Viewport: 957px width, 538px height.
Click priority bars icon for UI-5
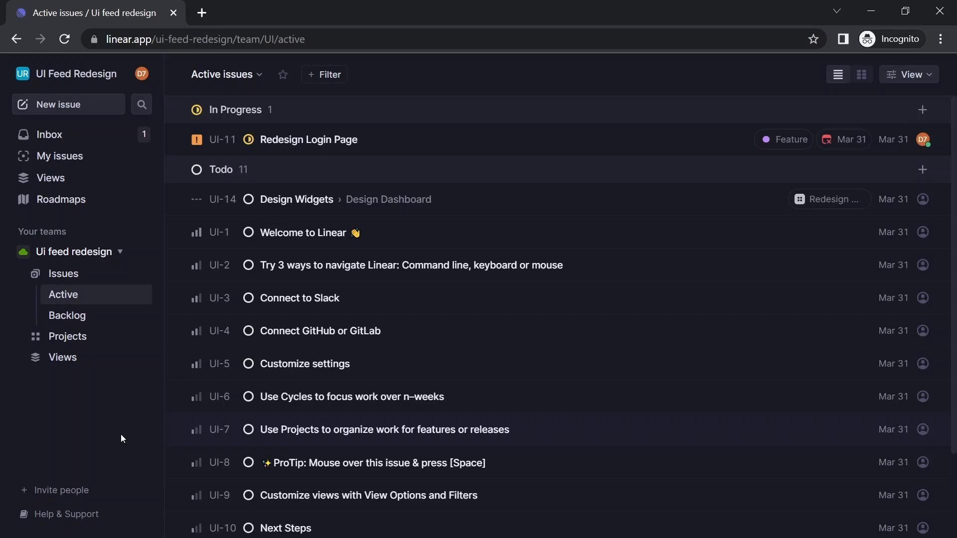click(x=196, y=364)
